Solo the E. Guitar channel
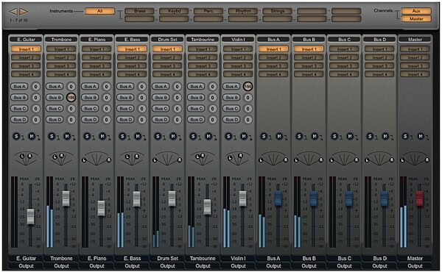The height and width of the screenshot is (272, 442). click(x=16, y=137)
